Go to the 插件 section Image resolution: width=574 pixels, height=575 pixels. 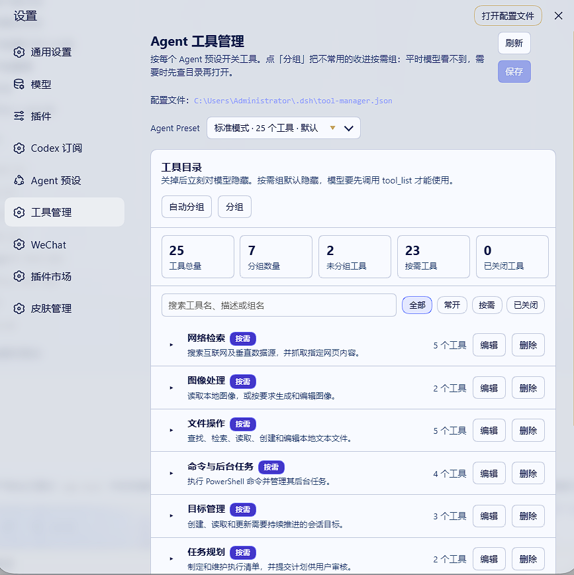pyautogui.click(x=64, y=116)
